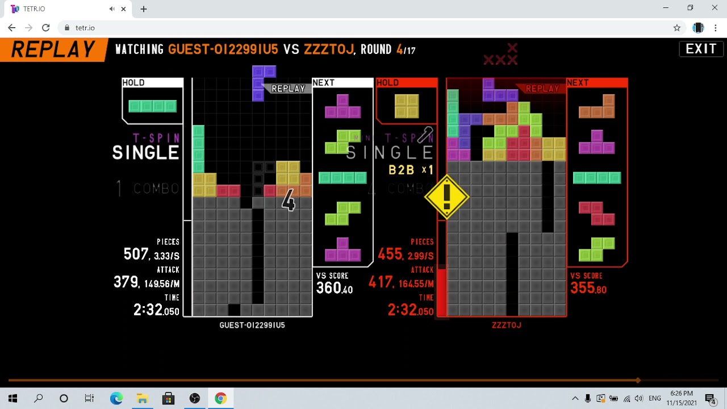This screenshot has height=409, width=727.
Task: Click the right player's 455 pieces counter
Action: 390,254
